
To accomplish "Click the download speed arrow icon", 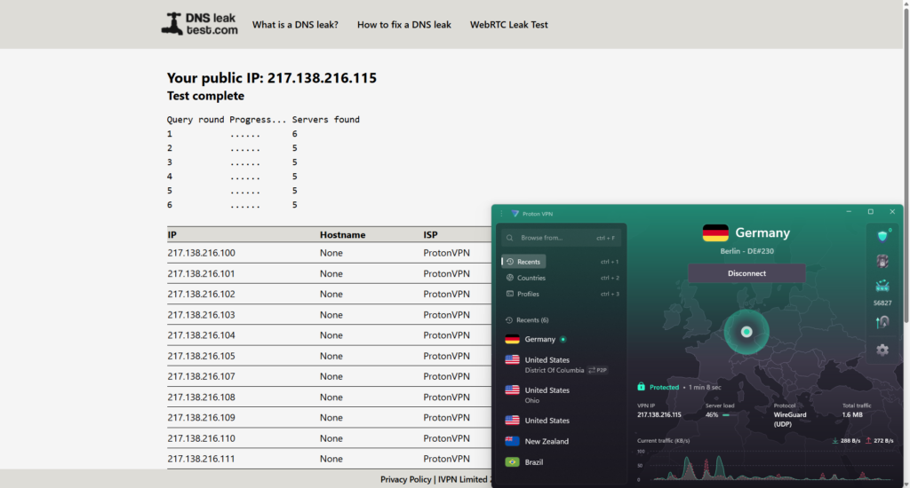I will (835, 441).
